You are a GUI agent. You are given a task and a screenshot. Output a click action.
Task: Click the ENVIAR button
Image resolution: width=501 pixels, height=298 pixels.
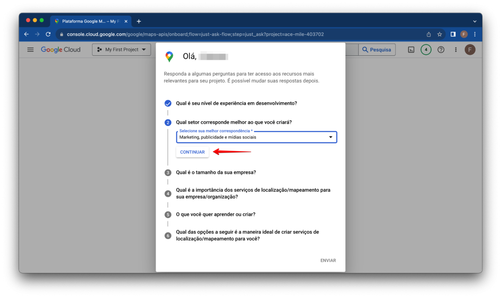(x=328, y=260)
